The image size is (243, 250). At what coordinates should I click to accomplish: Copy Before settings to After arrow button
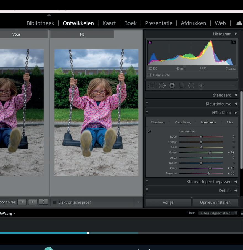click(22, 202)
